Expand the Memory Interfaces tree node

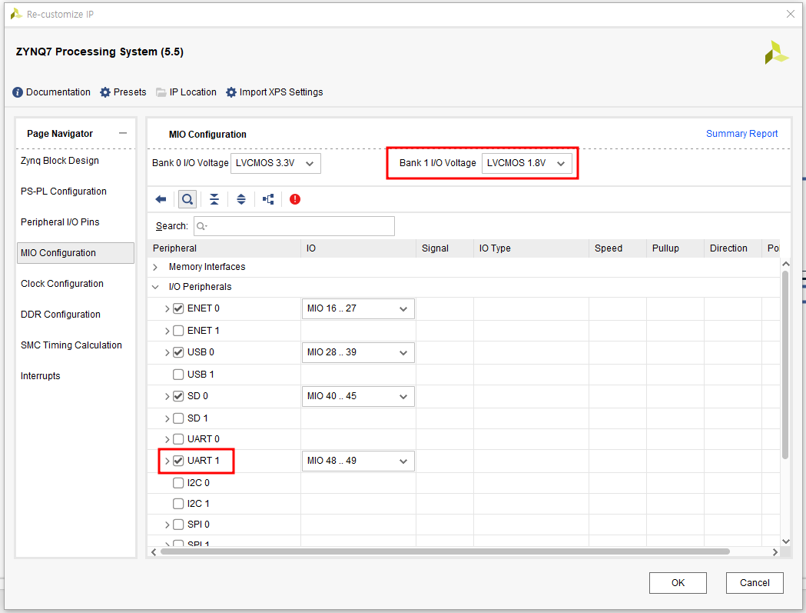pyautogui.click(x=155, y=267)
